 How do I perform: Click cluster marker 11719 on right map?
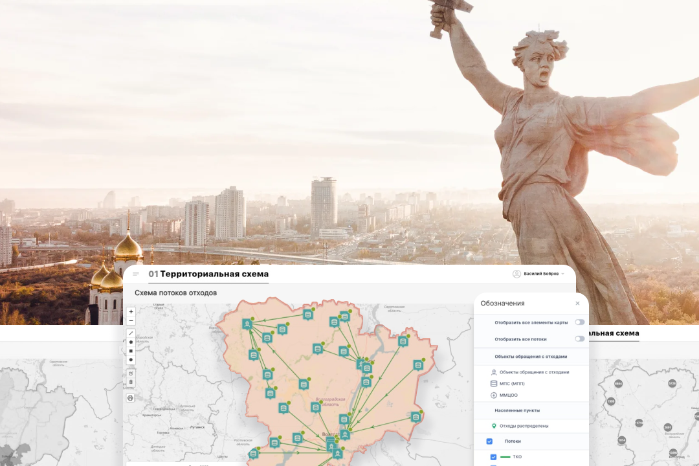(x=639, y=422)
